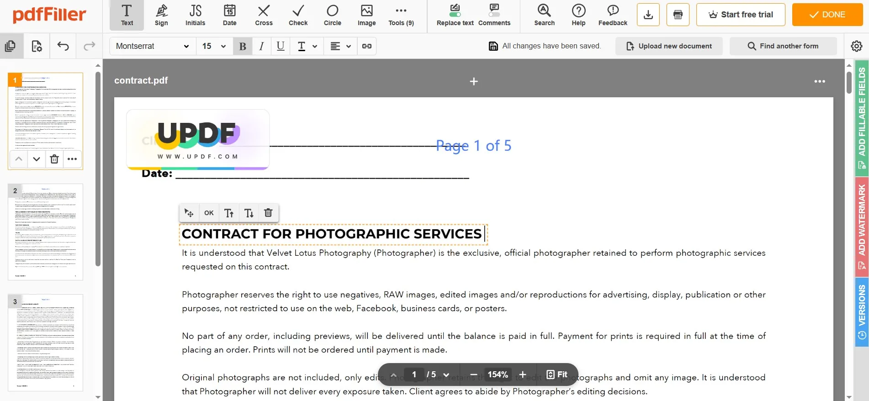Insert an image with Image tool

coord(366,15)
